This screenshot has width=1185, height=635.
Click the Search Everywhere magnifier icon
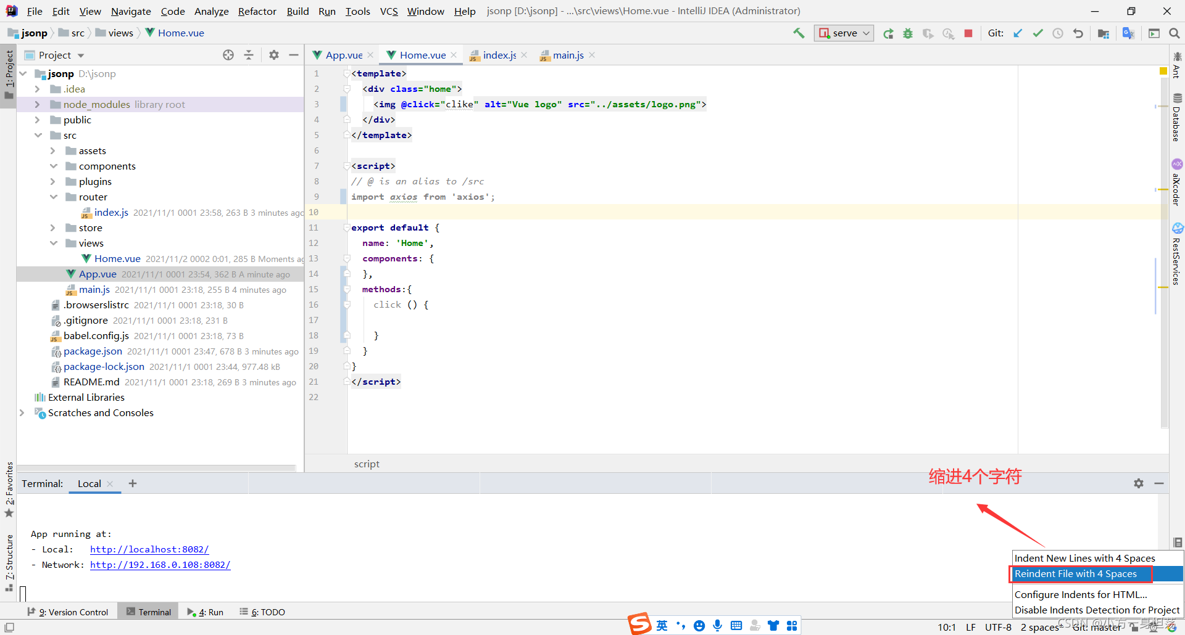1174,33
